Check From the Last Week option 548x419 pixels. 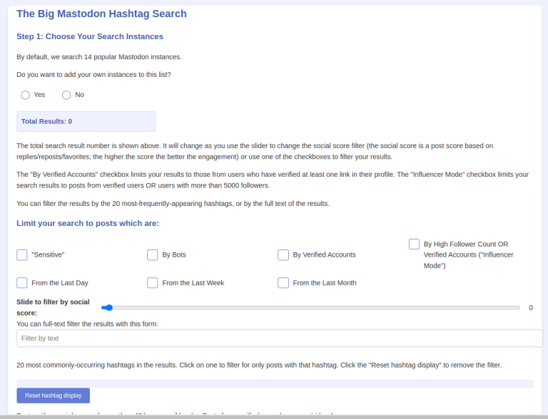click(x=153, y=283)
